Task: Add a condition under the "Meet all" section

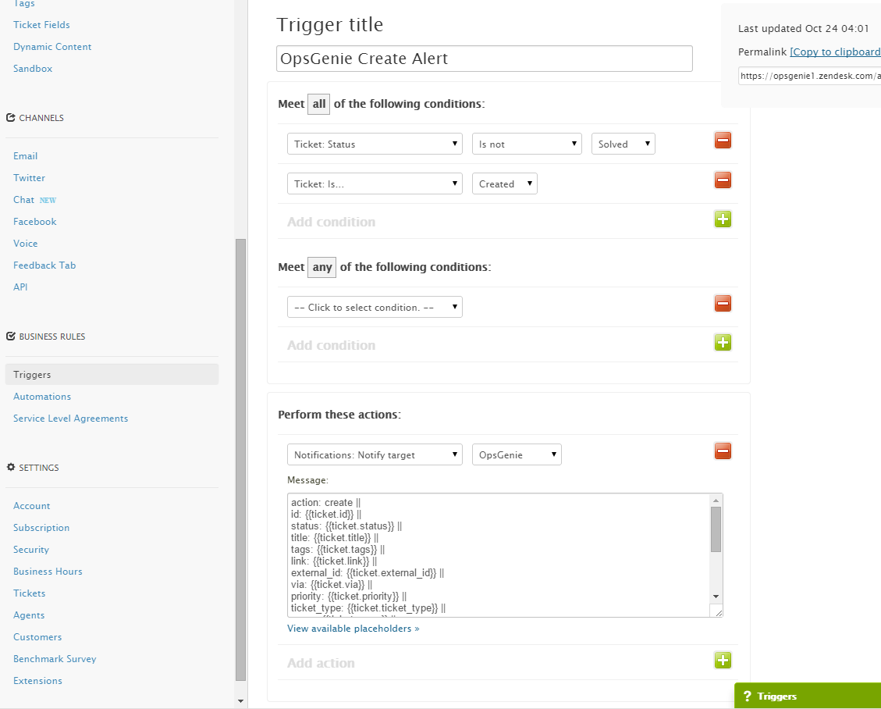Action: pyautogui.click(x=723, y=219)
